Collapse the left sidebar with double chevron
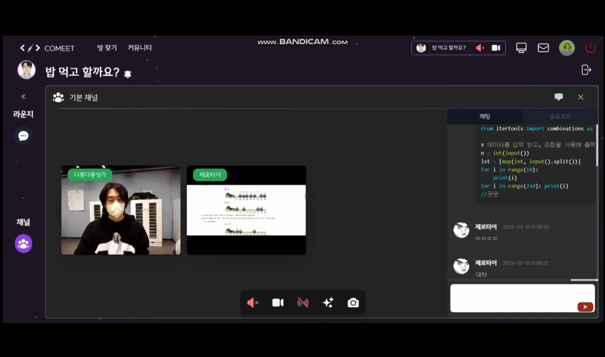This screenshot has width=605, height=357. [x=24, y=97]
